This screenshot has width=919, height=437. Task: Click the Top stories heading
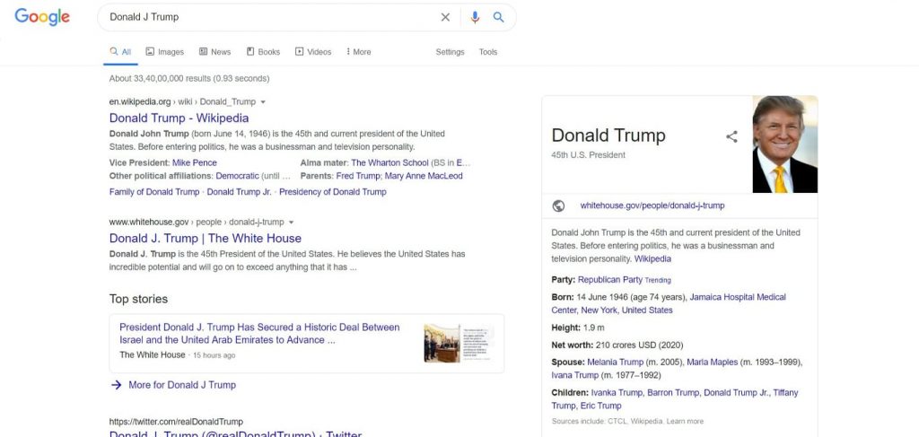(138, 299)
